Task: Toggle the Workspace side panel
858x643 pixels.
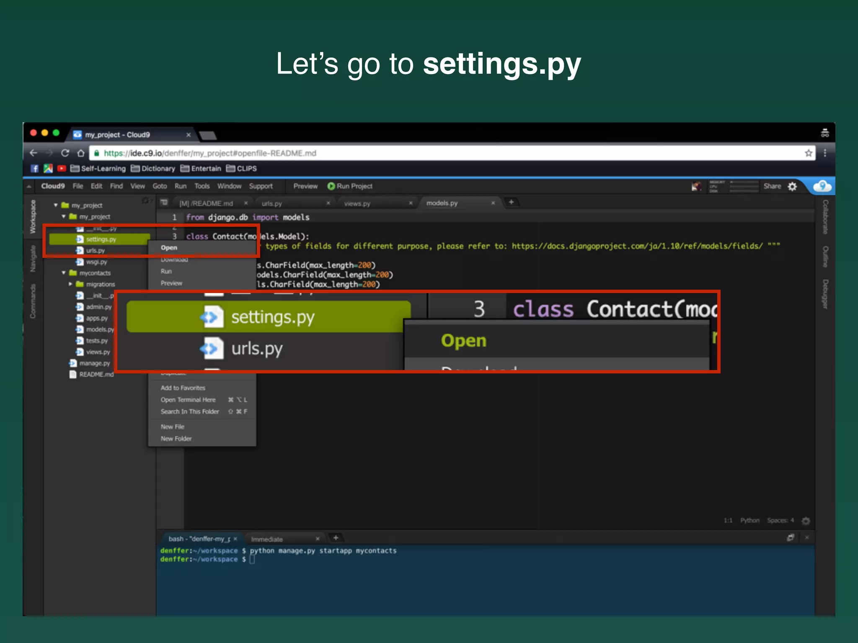Action: [x=33, y=216]
